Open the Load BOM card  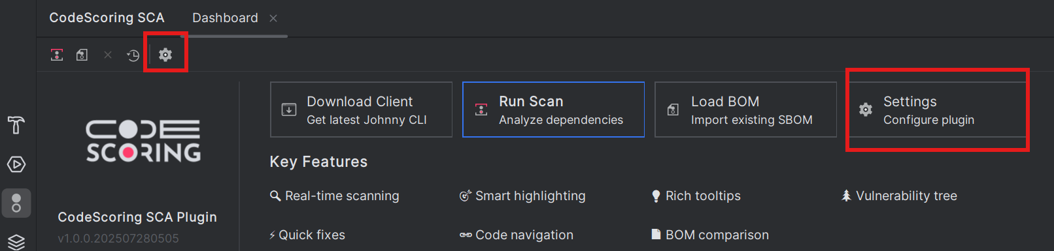click(x=745, y=110)
